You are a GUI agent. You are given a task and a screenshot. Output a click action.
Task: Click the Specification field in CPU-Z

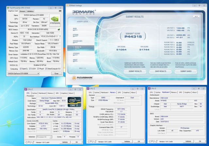pos(59,109)
